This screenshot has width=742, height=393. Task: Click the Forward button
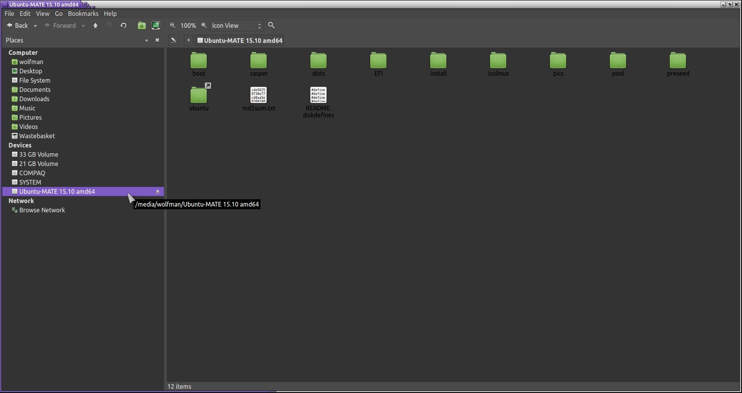pyautogui.click(x=60, y=25)
